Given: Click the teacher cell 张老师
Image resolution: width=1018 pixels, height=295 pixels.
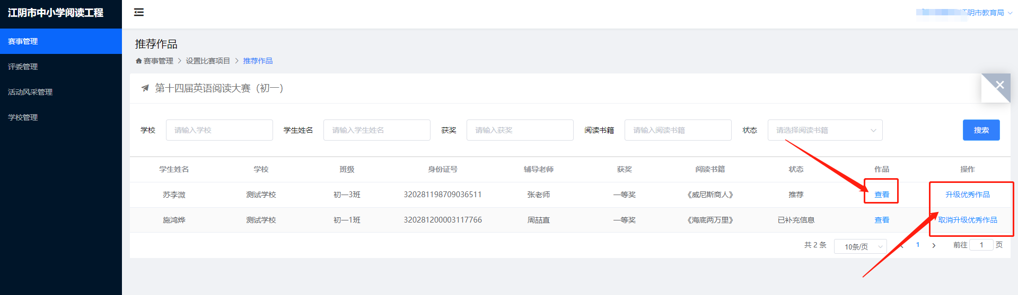Looking at the screenshot, I should click(x=539, y=195).
